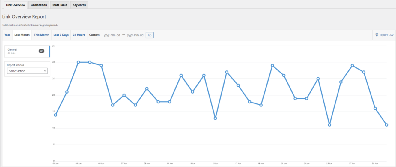The width and height of the screenshot is (396, 167).
Task: Click the last data point after 29 Jun
Action: coord(386,125)
